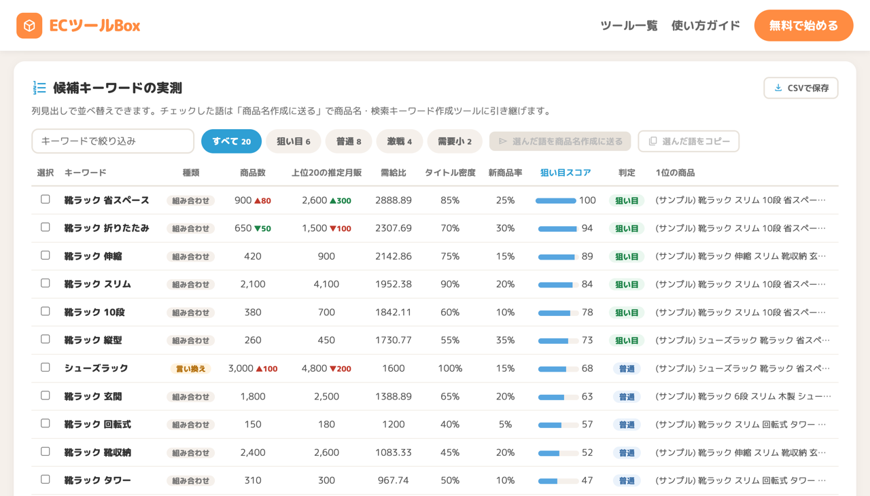Save the table with CSVで保存

(x=801, y=88)
